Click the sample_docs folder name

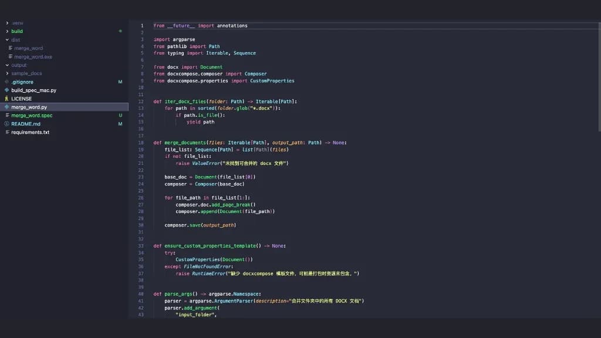[x=26, y=73]
